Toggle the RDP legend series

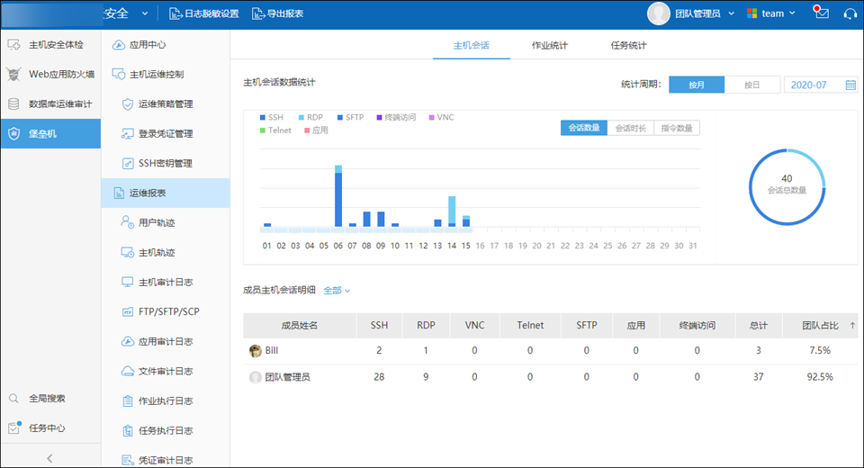[310, 117]
